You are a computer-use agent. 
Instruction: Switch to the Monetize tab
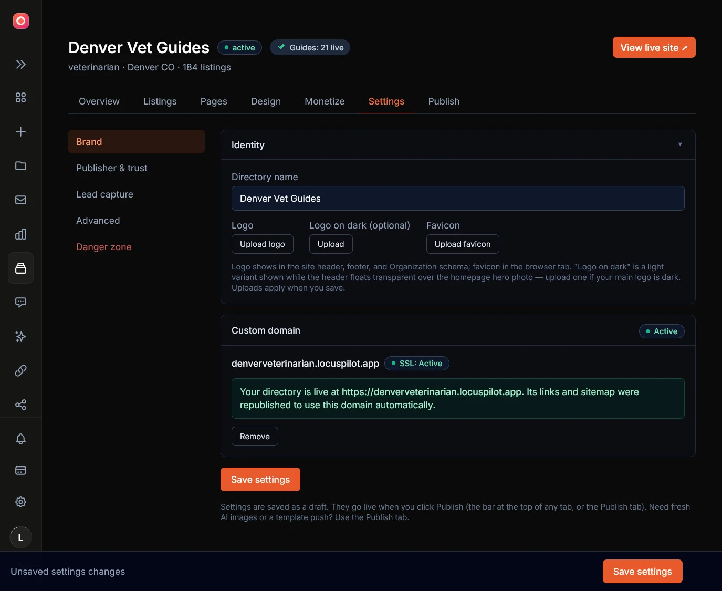325,101
